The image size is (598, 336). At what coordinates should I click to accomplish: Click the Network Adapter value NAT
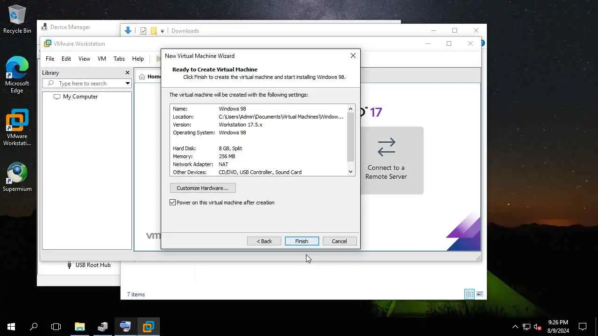pyautogui.click(x=224, y=164)
